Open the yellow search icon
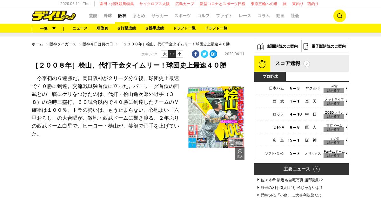381x200 pixels. click(339, 16)
